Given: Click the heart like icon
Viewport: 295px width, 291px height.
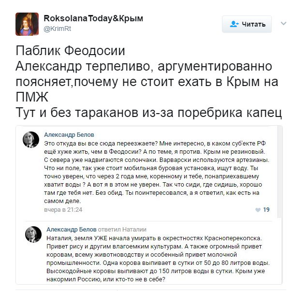Looking at the screenshot, I should 258,210.
